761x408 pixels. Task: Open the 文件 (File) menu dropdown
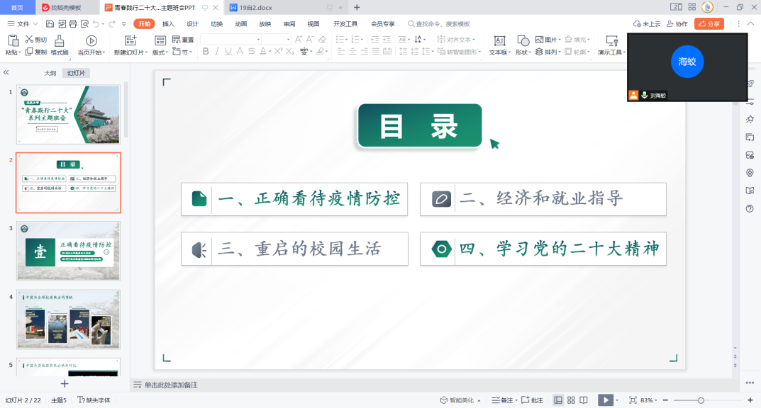point(23,24)
